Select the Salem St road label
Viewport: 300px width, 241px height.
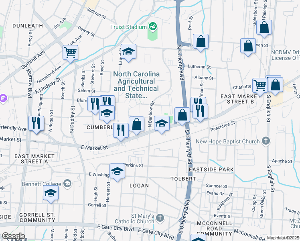click(86, 91)
